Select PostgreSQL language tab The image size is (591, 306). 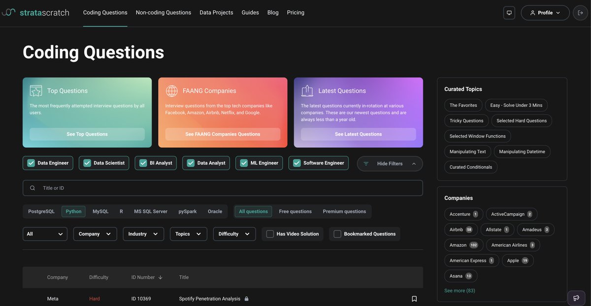pos(41,211)
